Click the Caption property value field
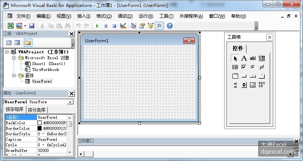The height and width of the screenshot is (161, 303). pos(52,139)
